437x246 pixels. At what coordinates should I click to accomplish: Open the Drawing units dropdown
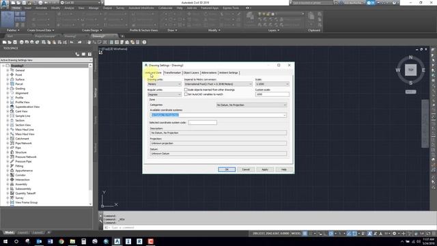165,84
